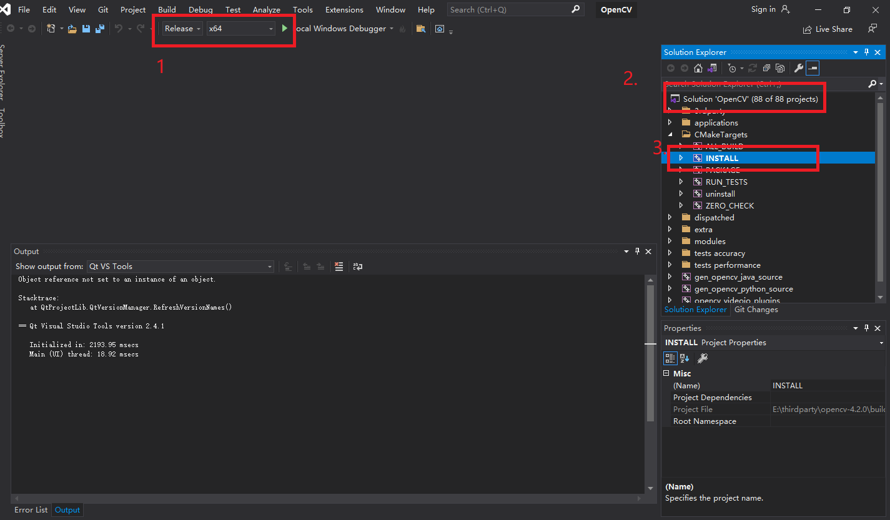Select the gen_opencv_python_source project

coord(744,289)
